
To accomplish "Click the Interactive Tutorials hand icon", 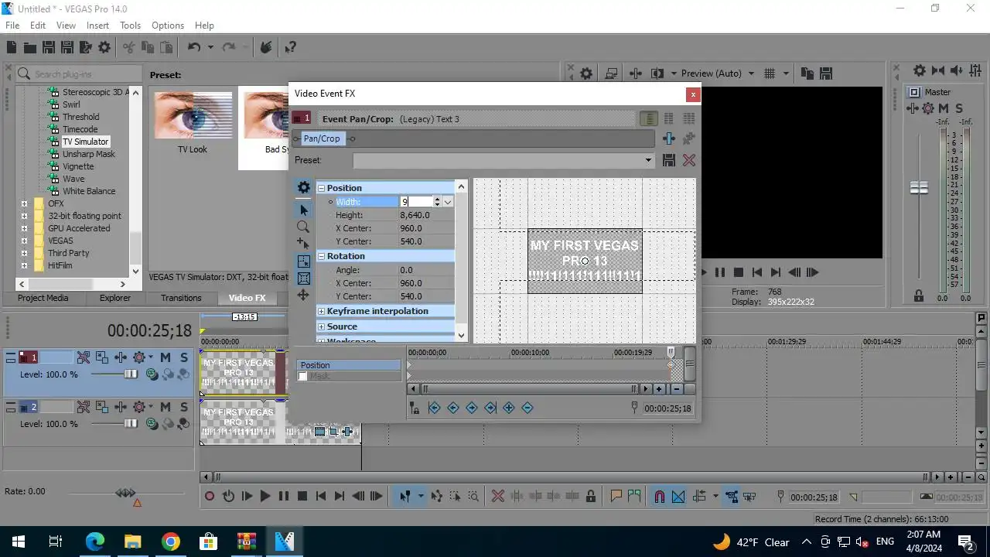I will click(x=266, y=48).
